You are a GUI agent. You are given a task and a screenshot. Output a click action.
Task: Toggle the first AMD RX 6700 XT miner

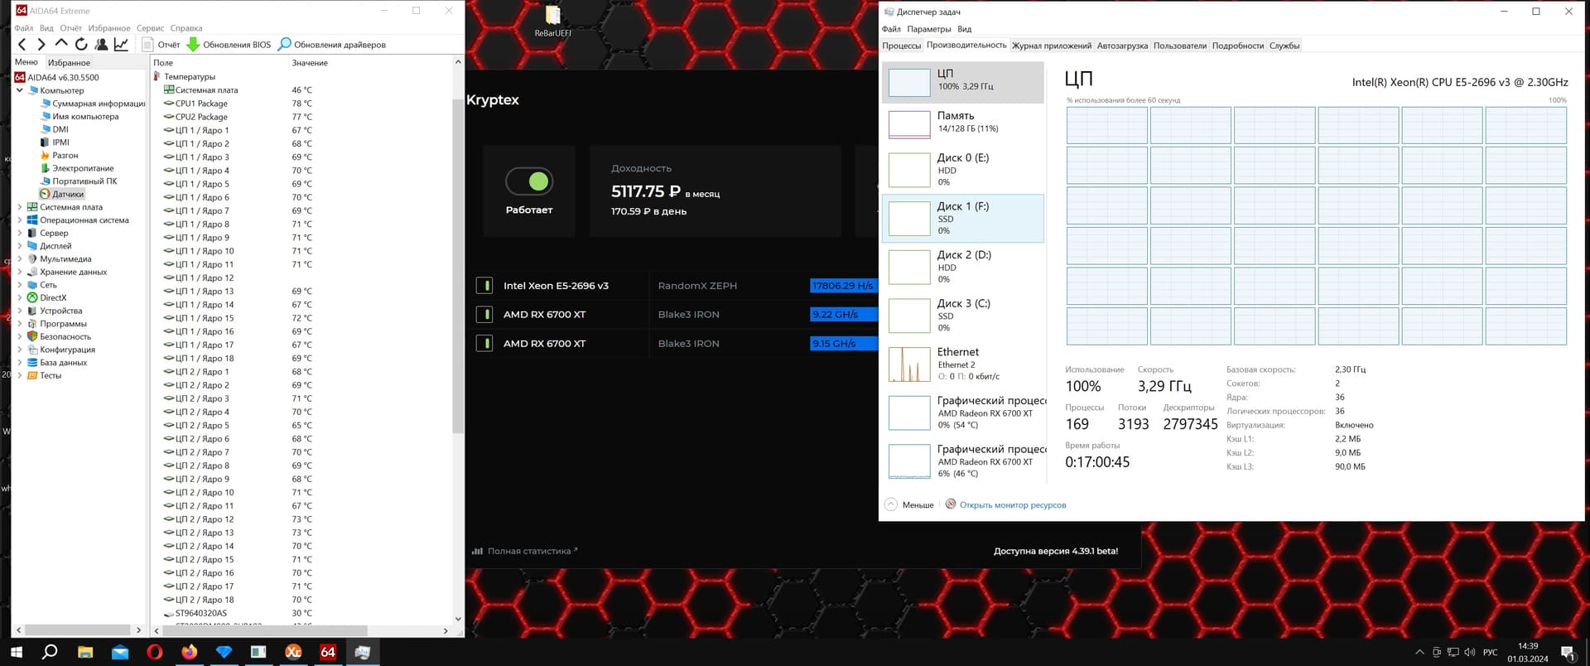point(484,315)
